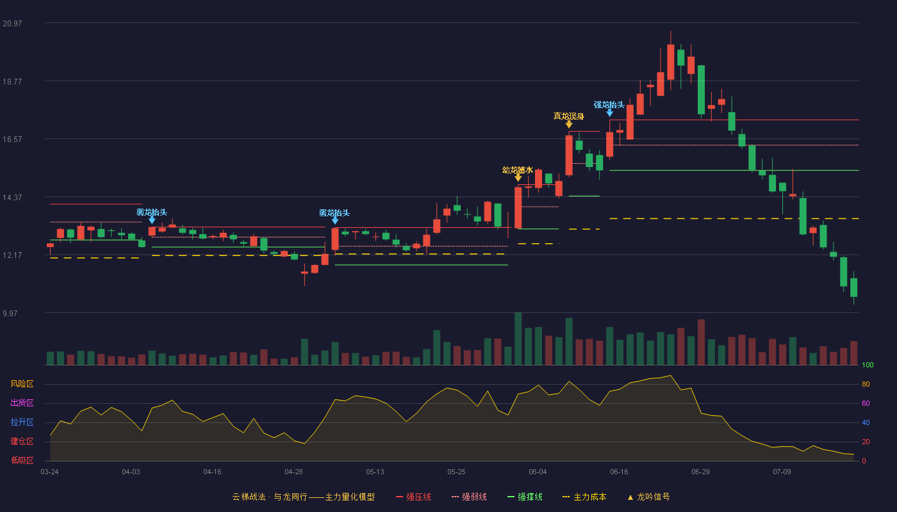The width and height of the screenshot is (897, 512).
Task: Click the blue 40 indicator scale value
Action: 866,423
